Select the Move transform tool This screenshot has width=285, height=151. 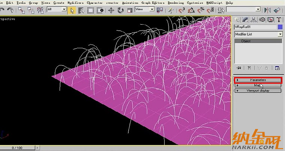pyautogui.click(x=111, y=10)
